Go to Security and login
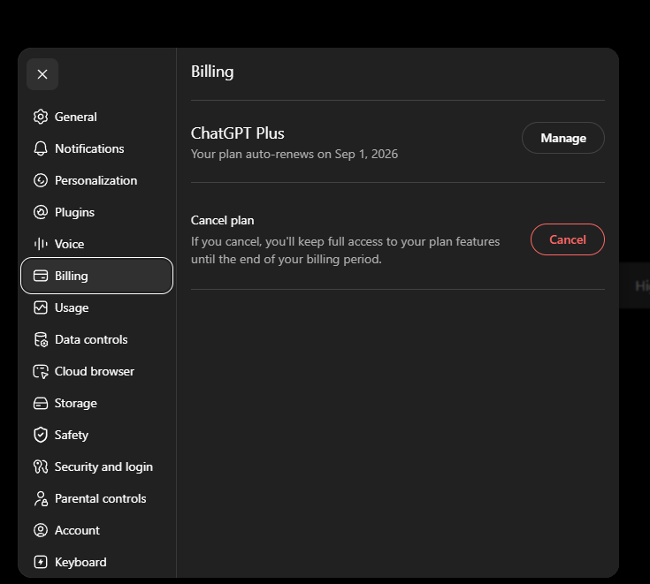This screenshot has width=650, height=584. (96, 466)
